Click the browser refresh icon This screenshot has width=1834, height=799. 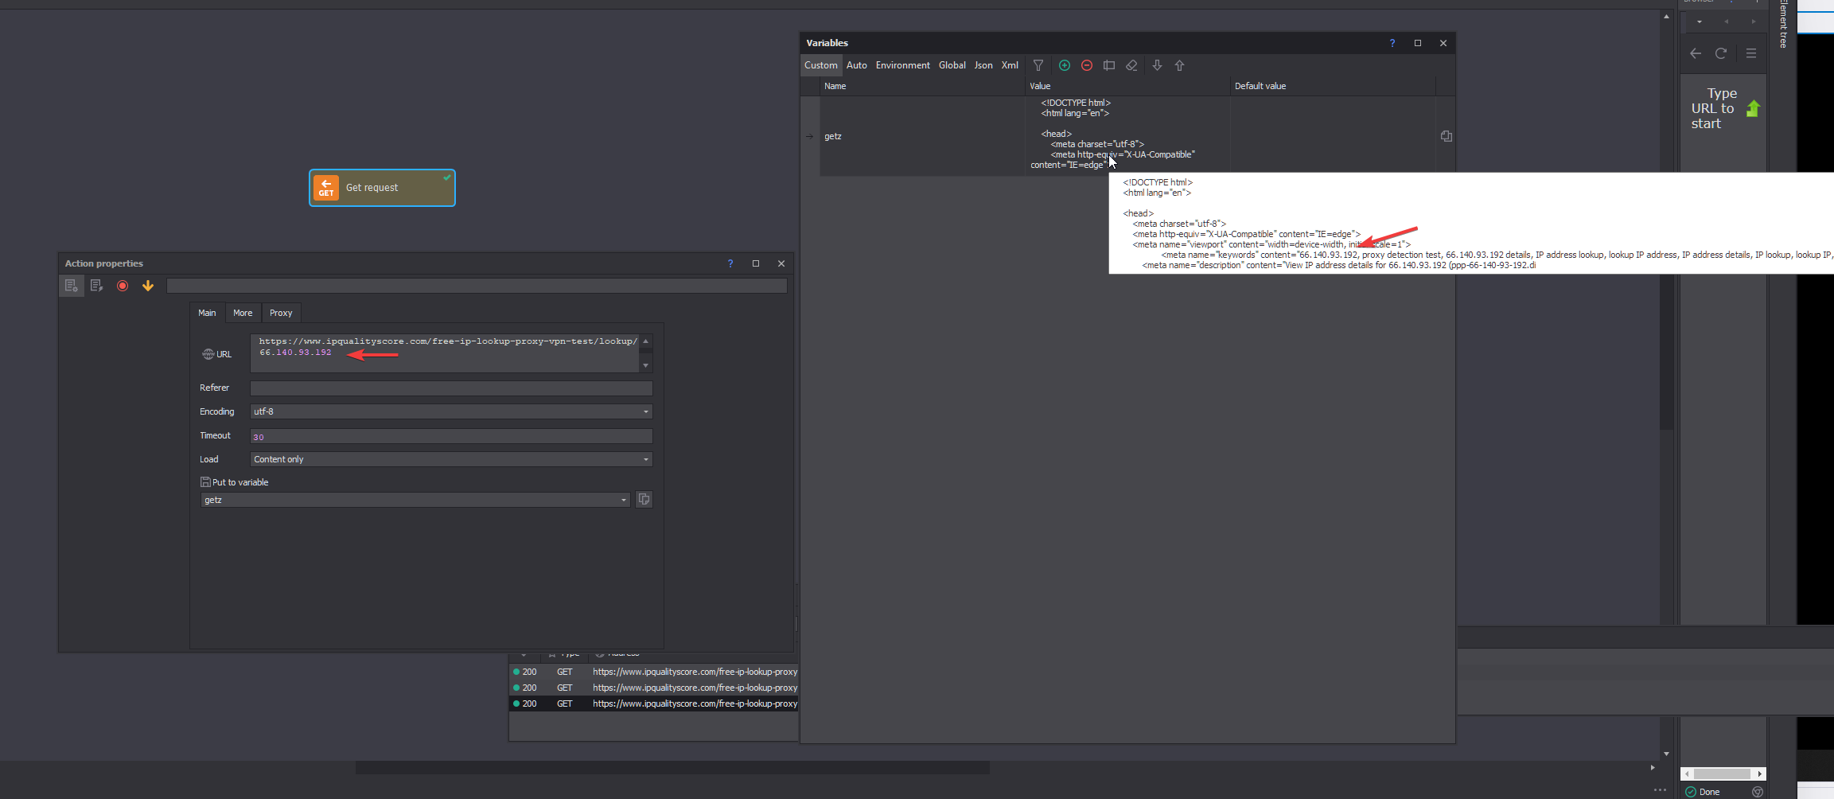[x=1721, y=53]
